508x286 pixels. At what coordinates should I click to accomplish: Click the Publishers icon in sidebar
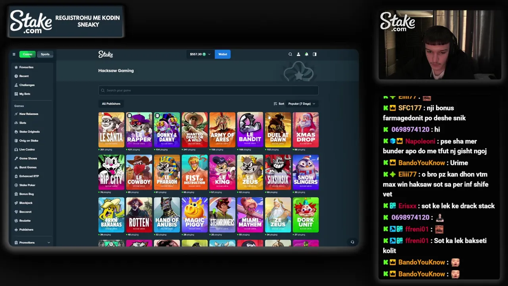click(16, 230)
